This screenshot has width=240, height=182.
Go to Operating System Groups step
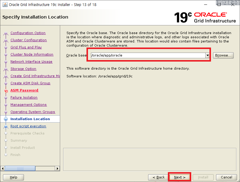33,112
